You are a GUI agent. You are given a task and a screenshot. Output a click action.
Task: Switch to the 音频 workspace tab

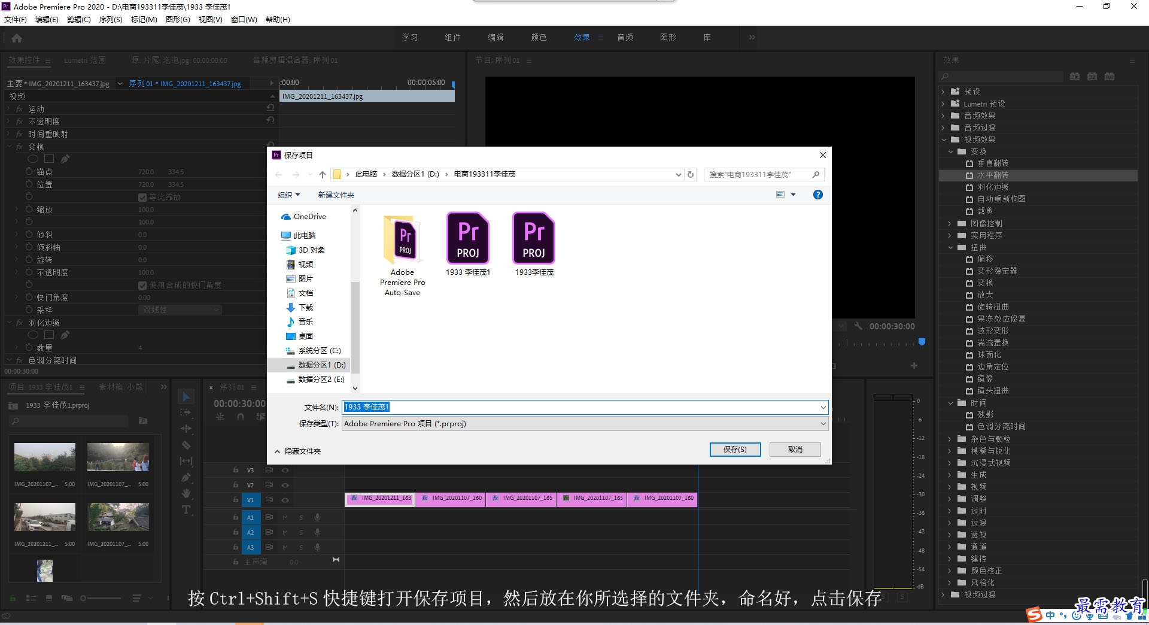pyautogui.click(x=625, y=37)
